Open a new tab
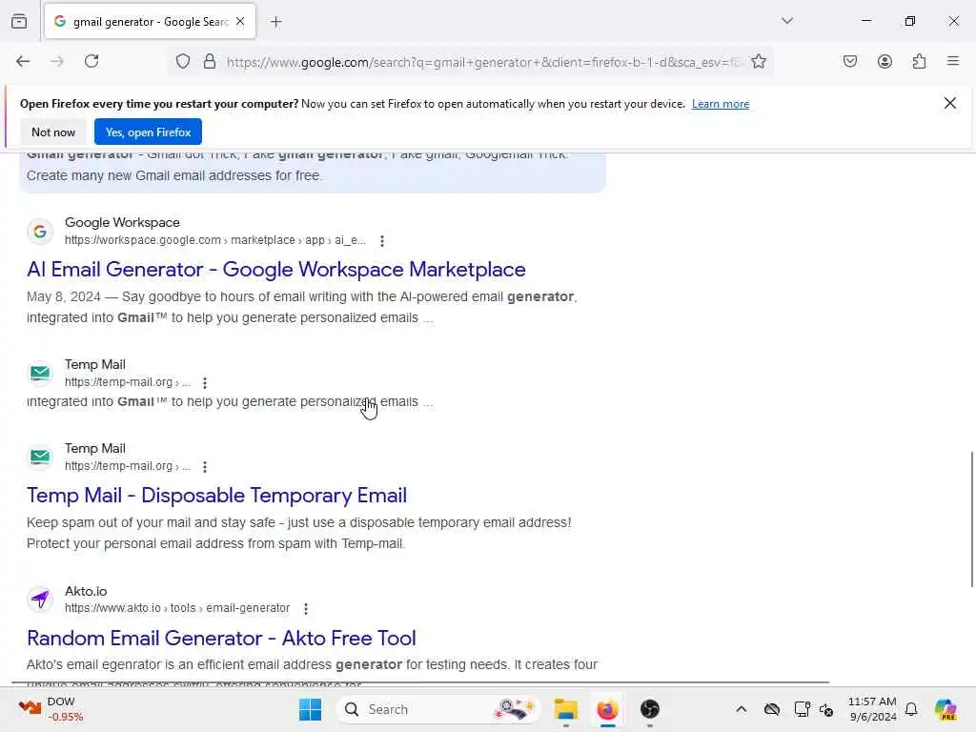 [275, 22]
